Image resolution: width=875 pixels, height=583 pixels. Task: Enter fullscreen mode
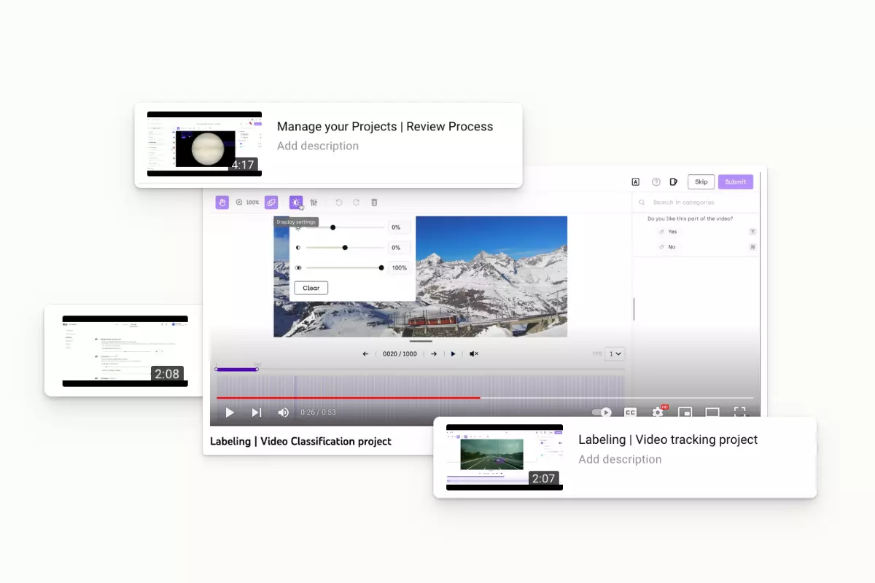(x=739, y=412)
